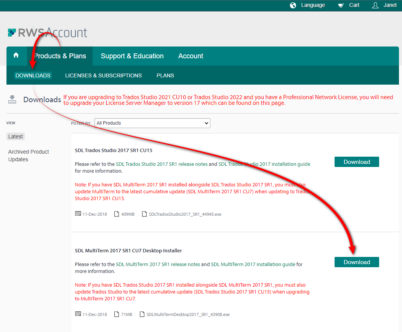This screenshot has width=402, height=332.
Task: Click SDL Trados Studio 2017 SR1 CU15 title
Action: (114, 150)
